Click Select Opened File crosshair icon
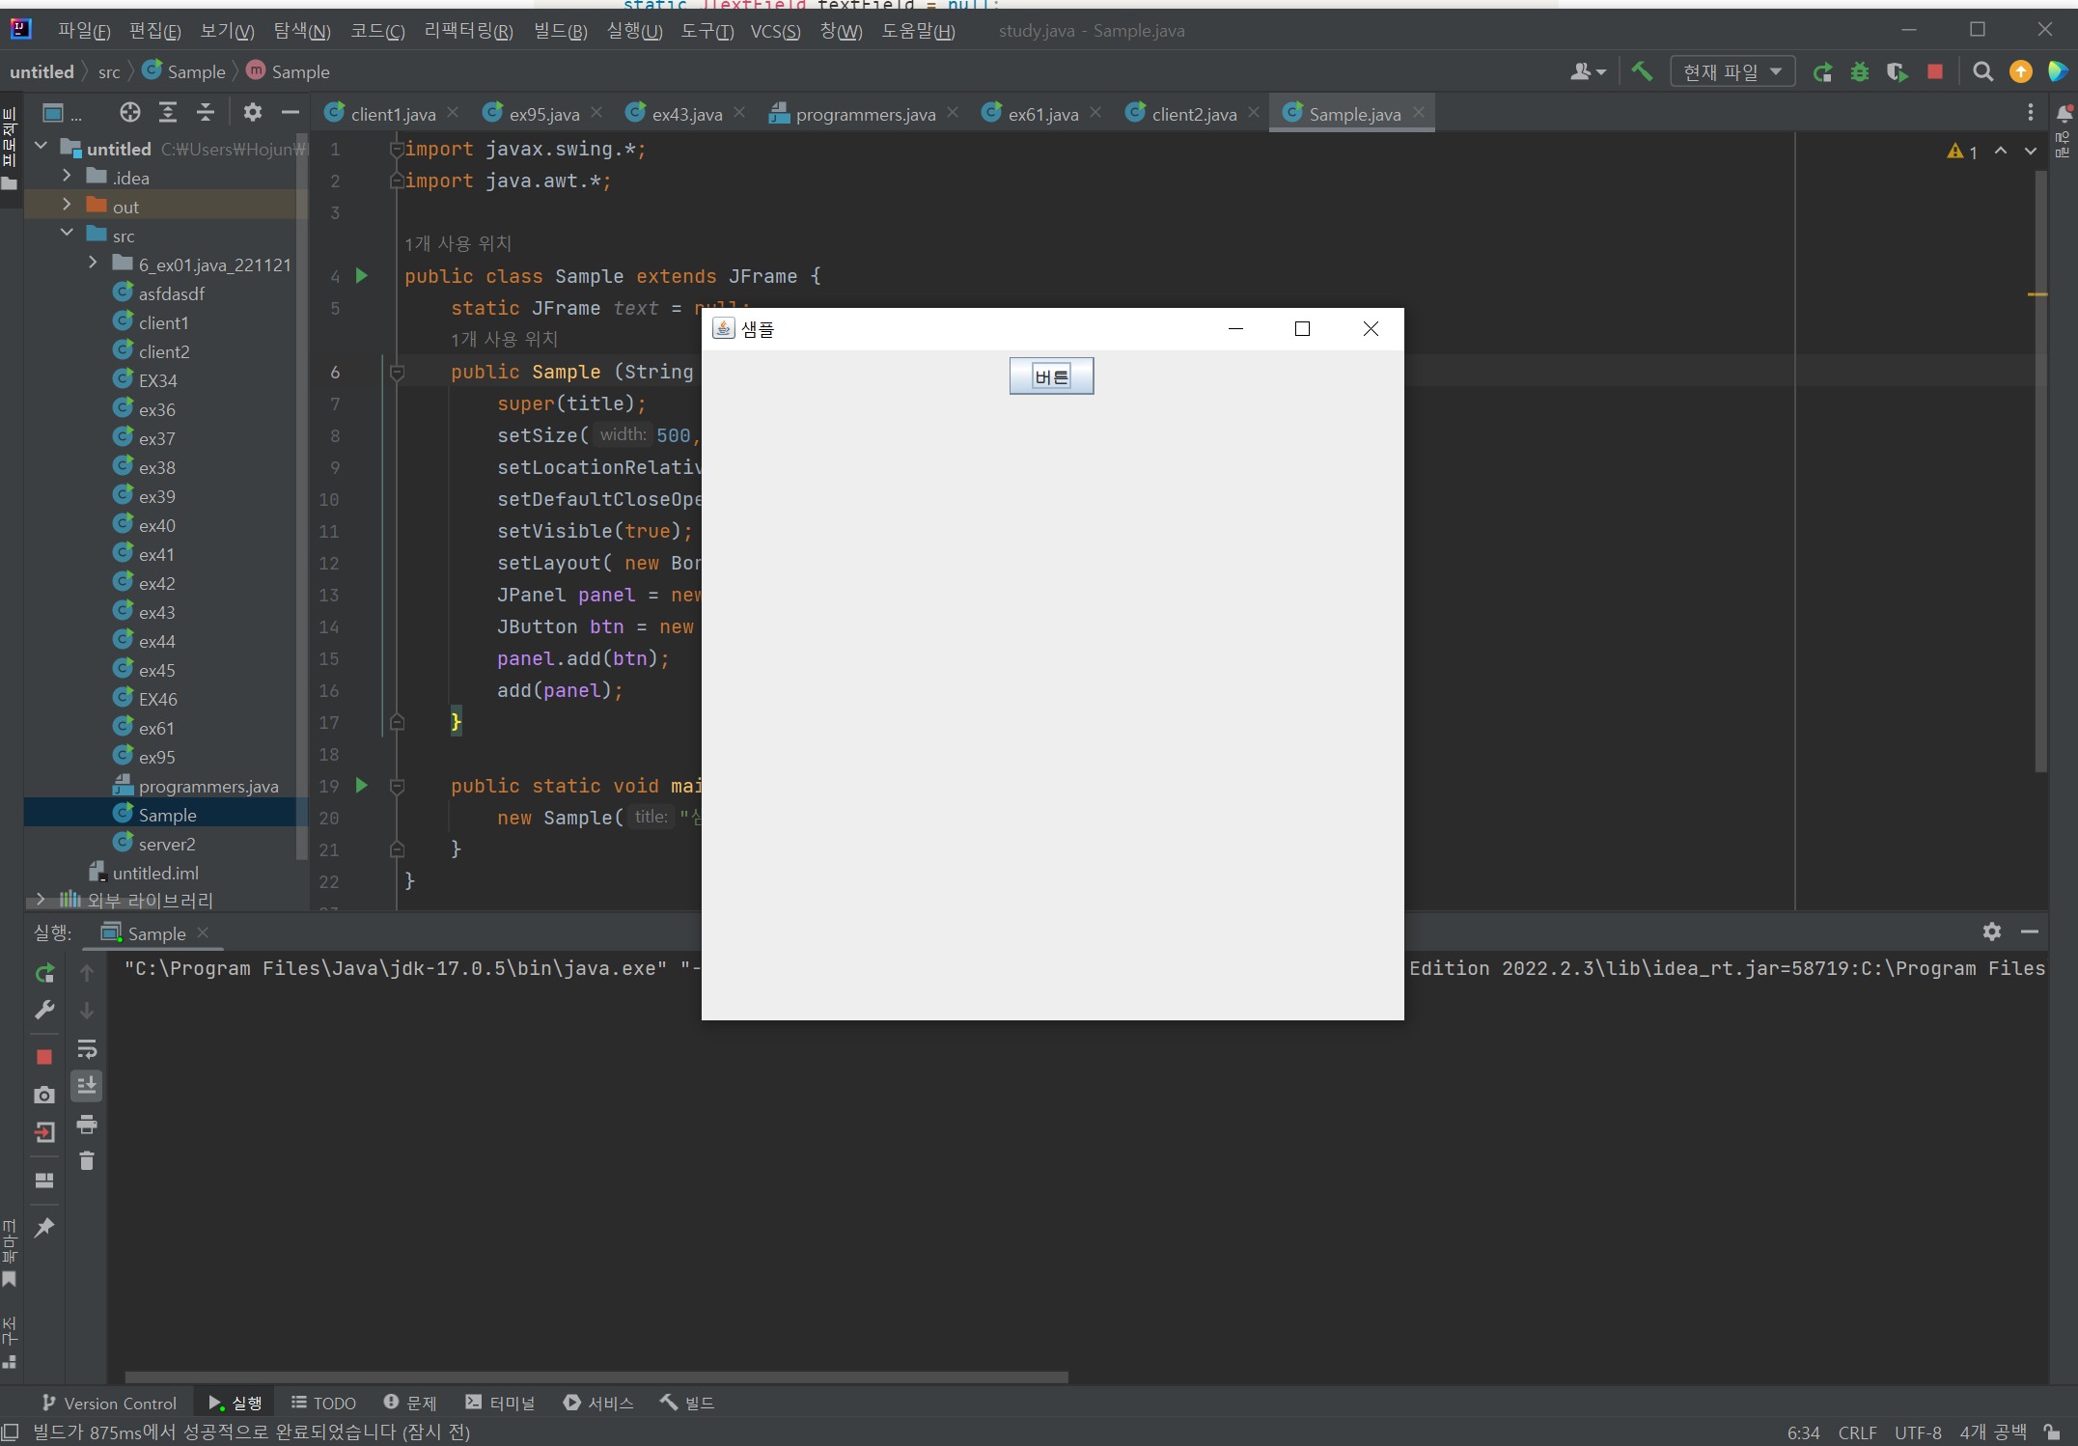Screen dimensions: 2078x1446 point(129,113)
